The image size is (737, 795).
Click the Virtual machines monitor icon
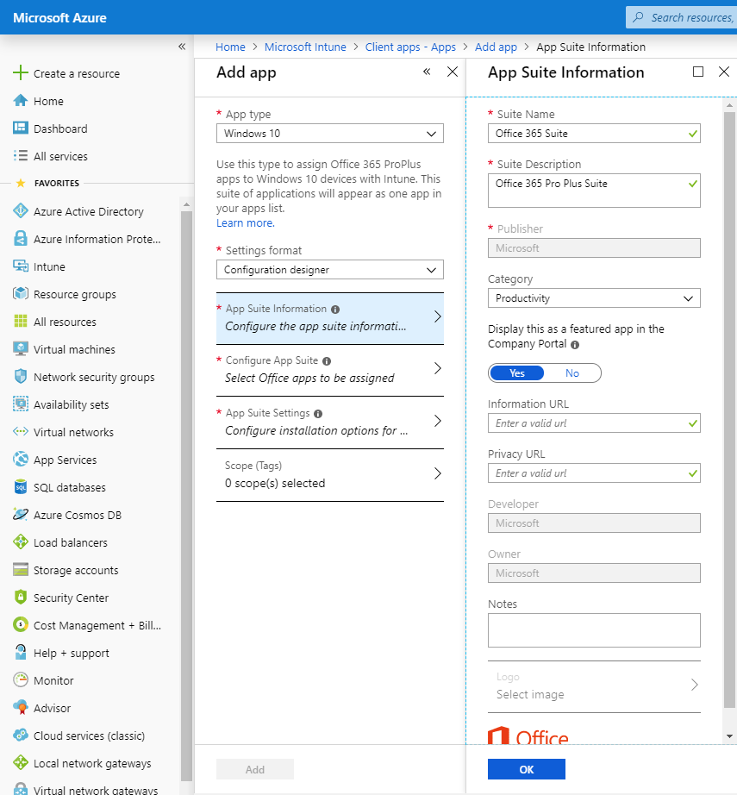(x=21, y=349)
